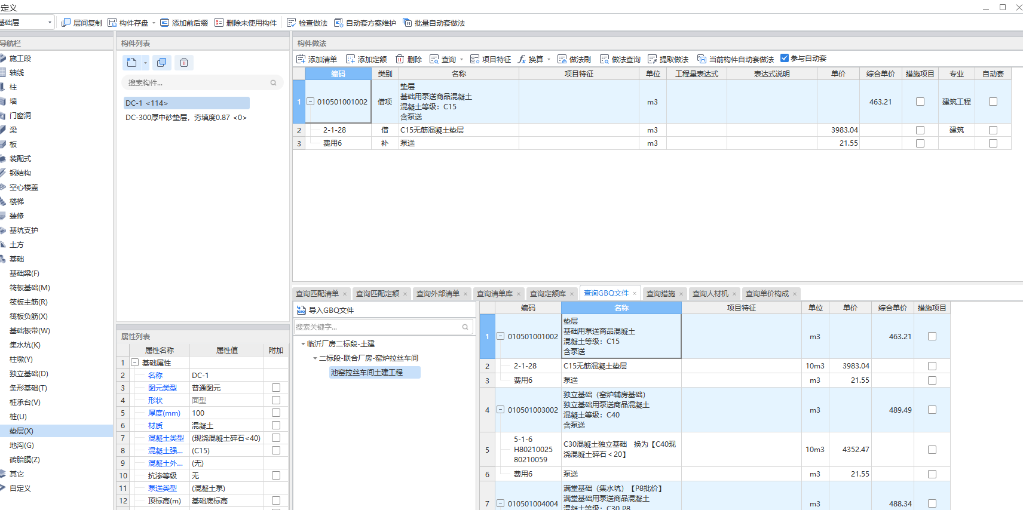Select component DC-1 <114>
Screen dimensions: 1023x510
186,103
